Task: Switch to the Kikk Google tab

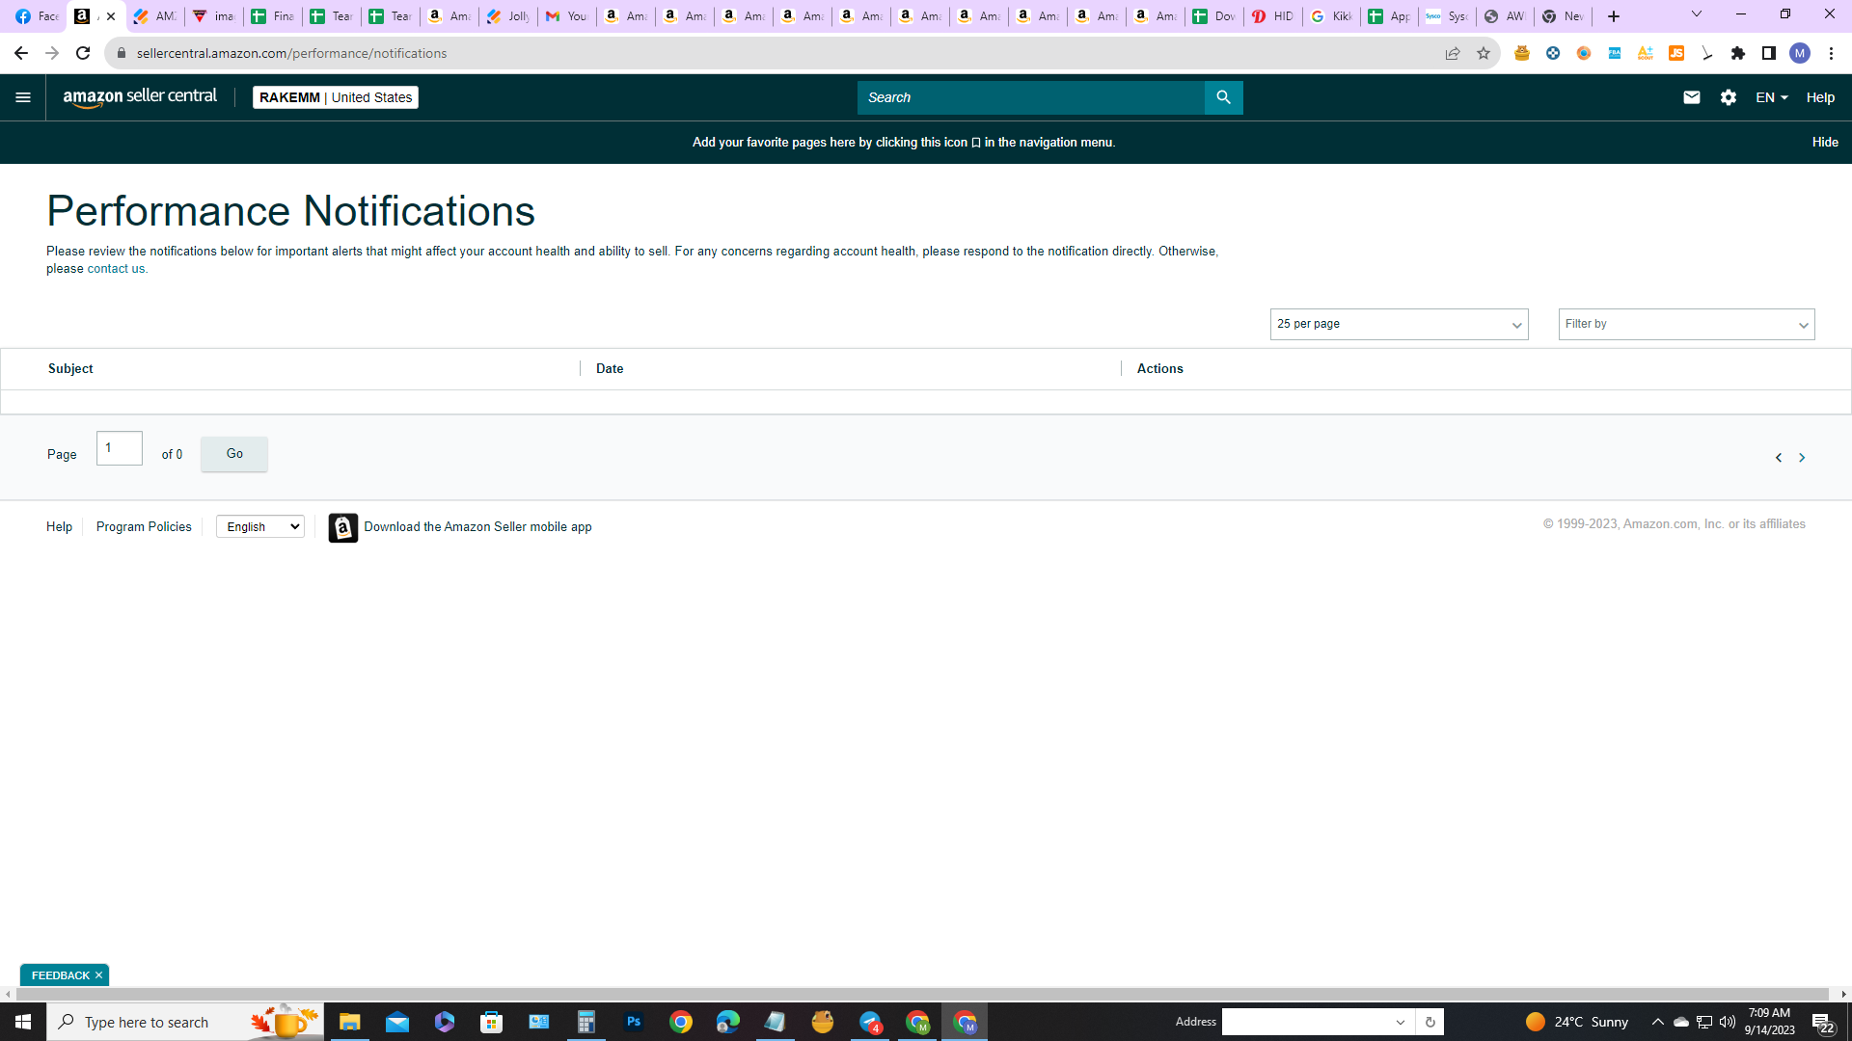Action: click(1332, 16)
